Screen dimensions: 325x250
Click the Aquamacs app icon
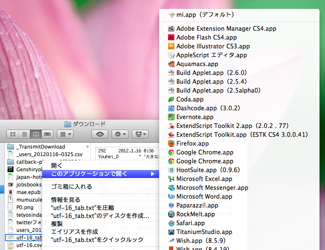point(171,64)
